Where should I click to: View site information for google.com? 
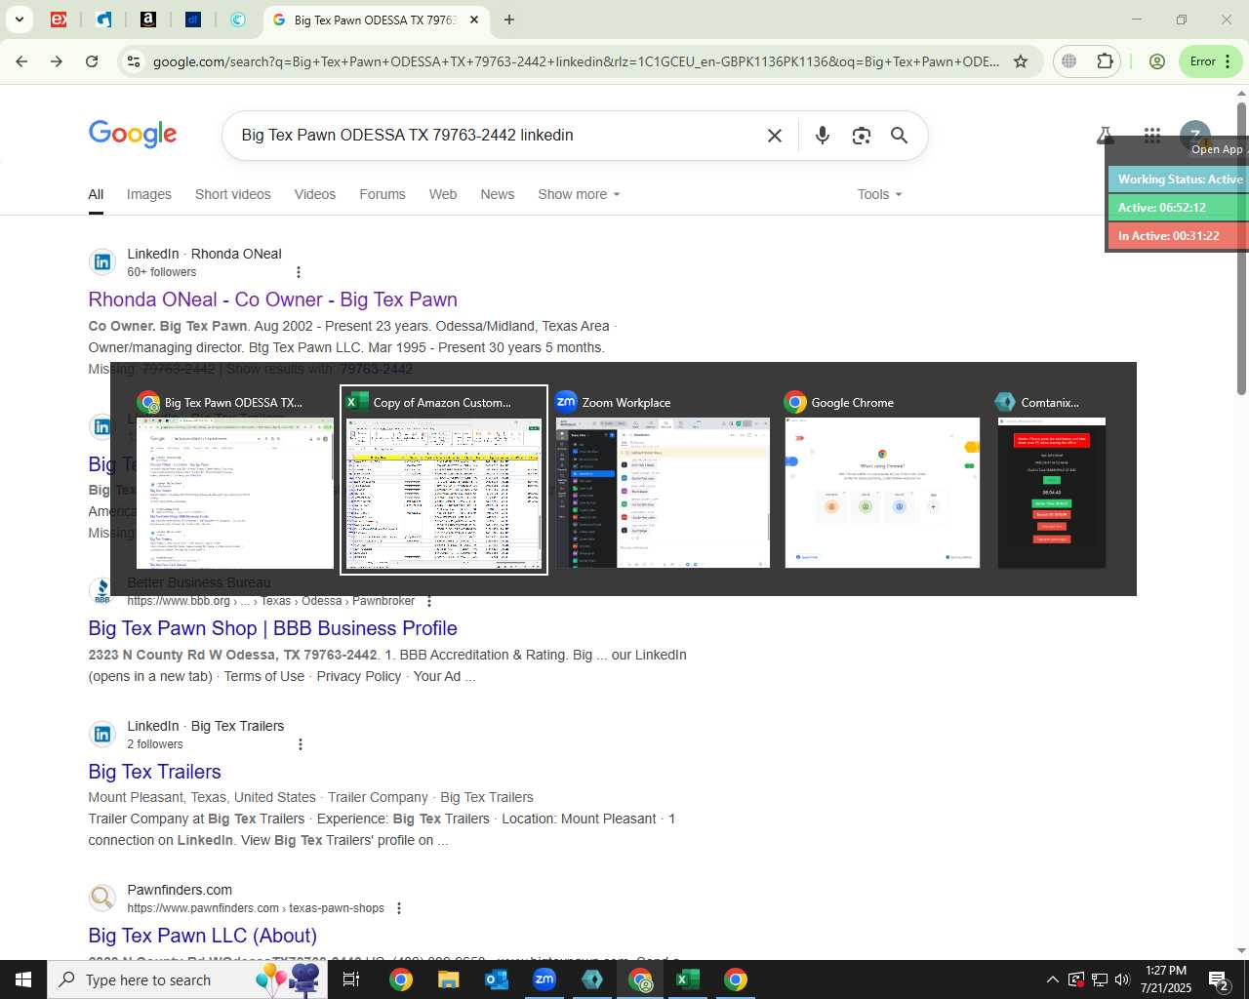click(134, 61)
